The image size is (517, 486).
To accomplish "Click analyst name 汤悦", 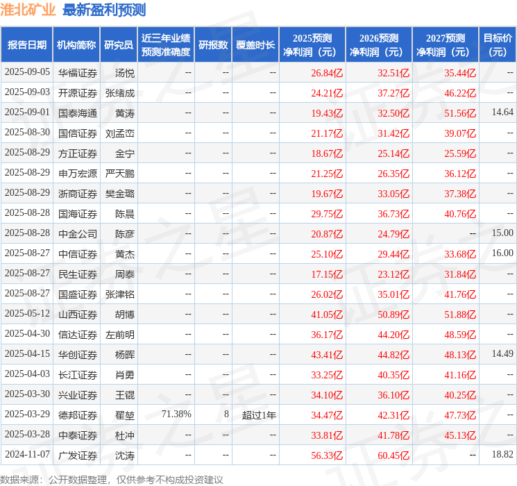I will click(125, 73).
